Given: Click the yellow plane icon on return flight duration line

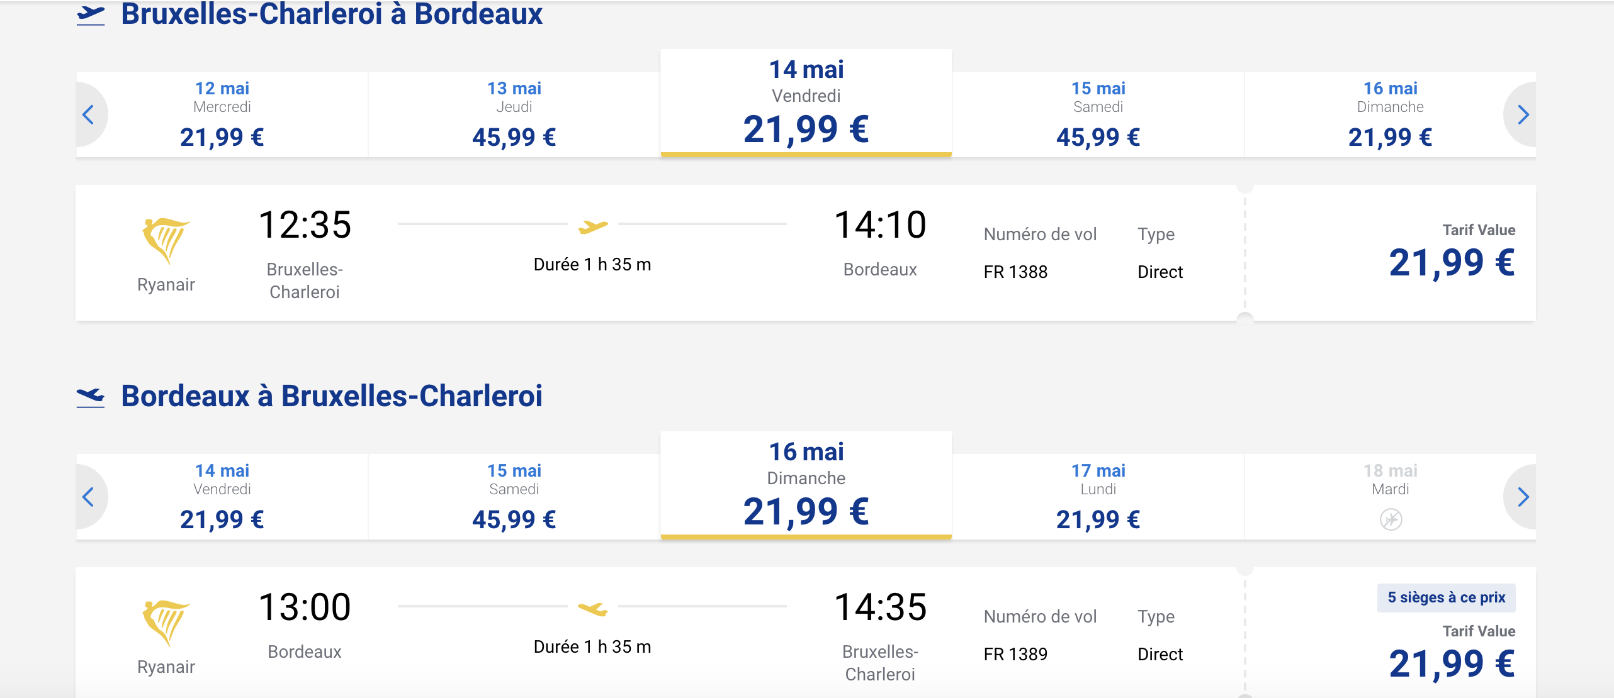Looking at the screenshot, I should (592, 608).
